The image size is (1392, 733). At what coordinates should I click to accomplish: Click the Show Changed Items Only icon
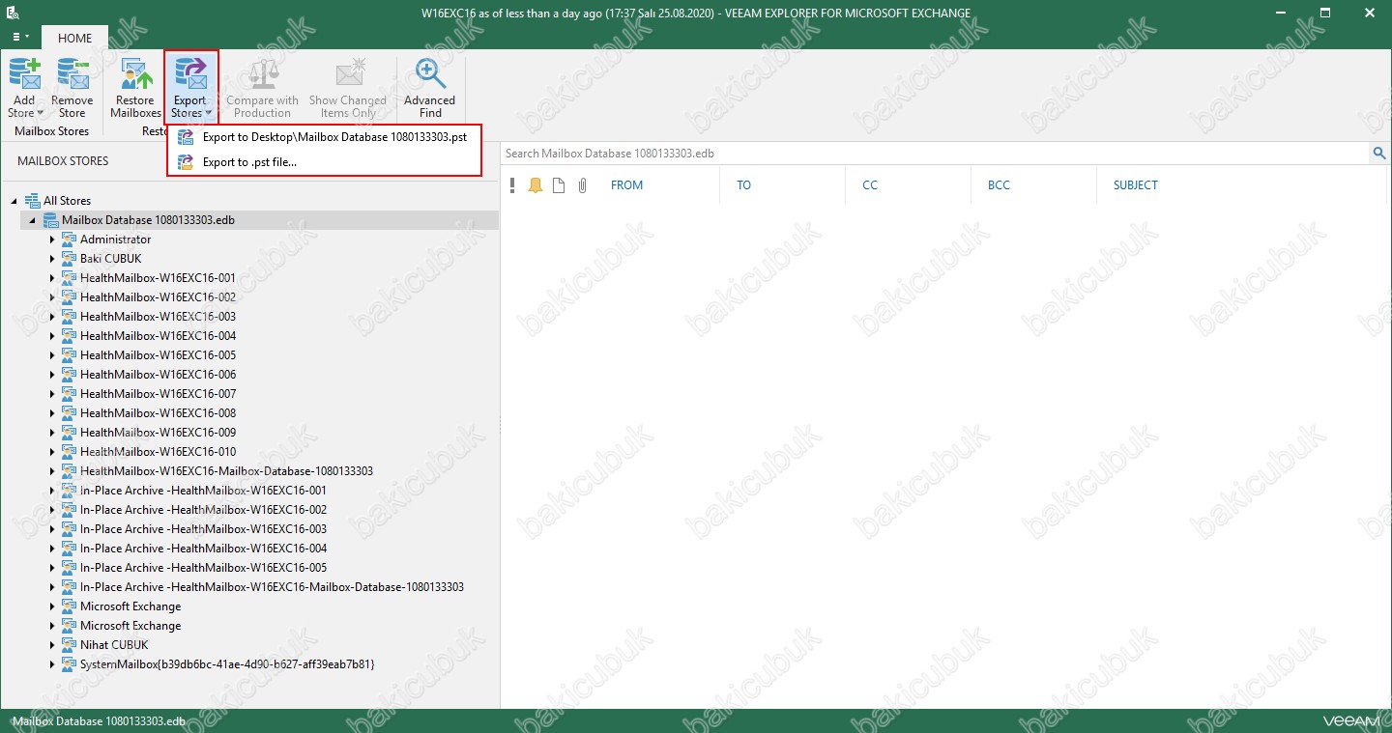click(x=348, y=75)
